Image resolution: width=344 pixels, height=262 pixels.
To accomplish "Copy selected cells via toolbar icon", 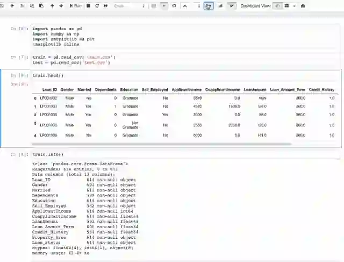I will pos(32,6).
